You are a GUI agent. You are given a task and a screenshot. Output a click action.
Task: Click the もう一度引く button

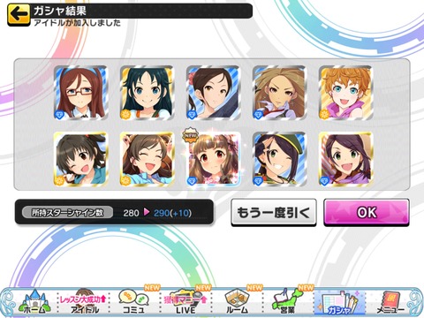pyautogui.click(x=274, y=212)
